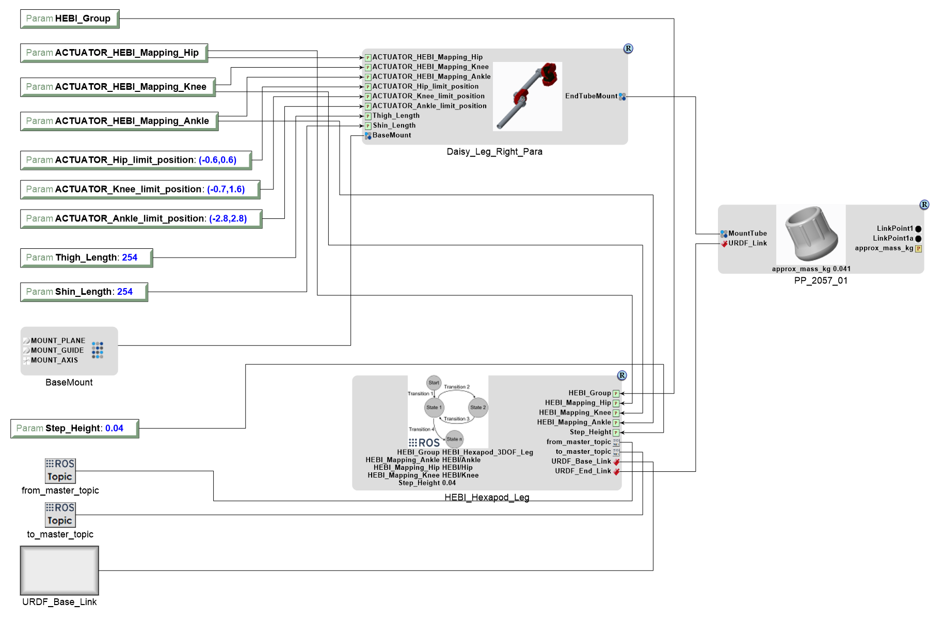The height and width of the screenshot is (619, 943).
Task: Select the ACTUATOR_Hip_limit_position port icon
Action: [368, 87]
